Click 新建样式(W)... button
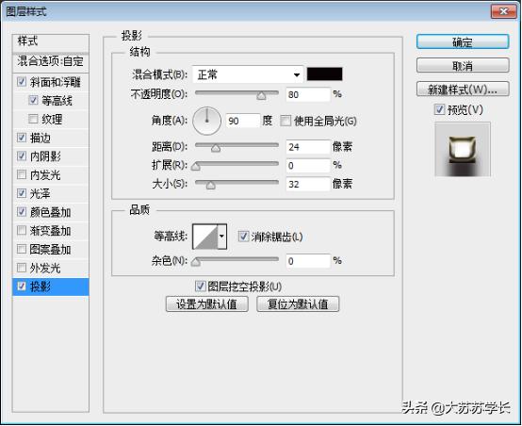The image size is (522, 426). click(463, 90)
